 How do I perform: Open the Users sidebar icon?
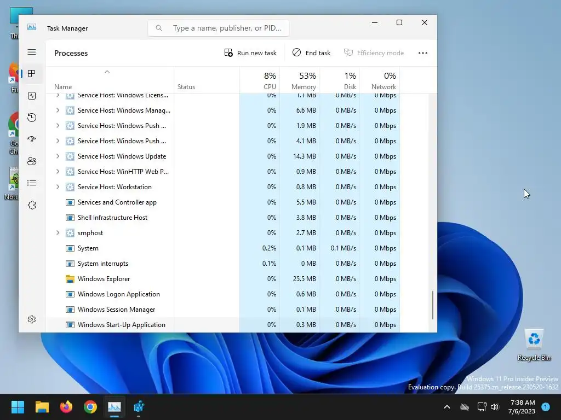pyautogui.click(x=32, y=161)
